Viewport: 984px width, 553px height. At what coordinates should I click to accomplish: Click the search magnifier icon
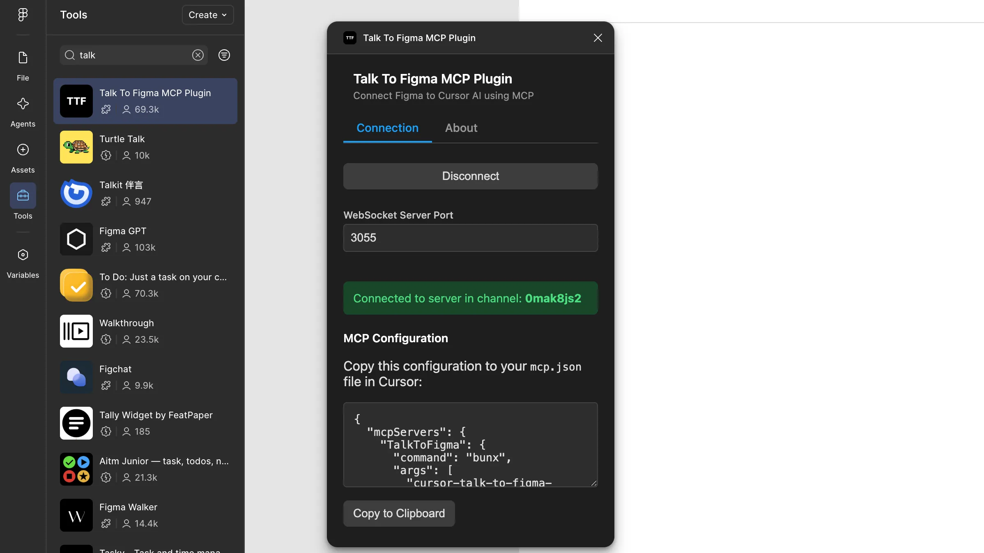tap(70, 55)
